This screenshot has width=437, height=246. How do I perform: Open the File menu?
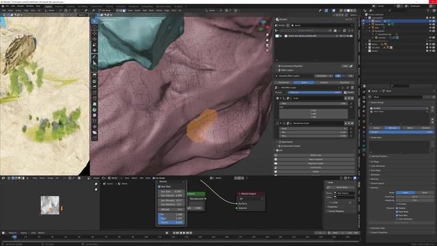coord(8,6)
